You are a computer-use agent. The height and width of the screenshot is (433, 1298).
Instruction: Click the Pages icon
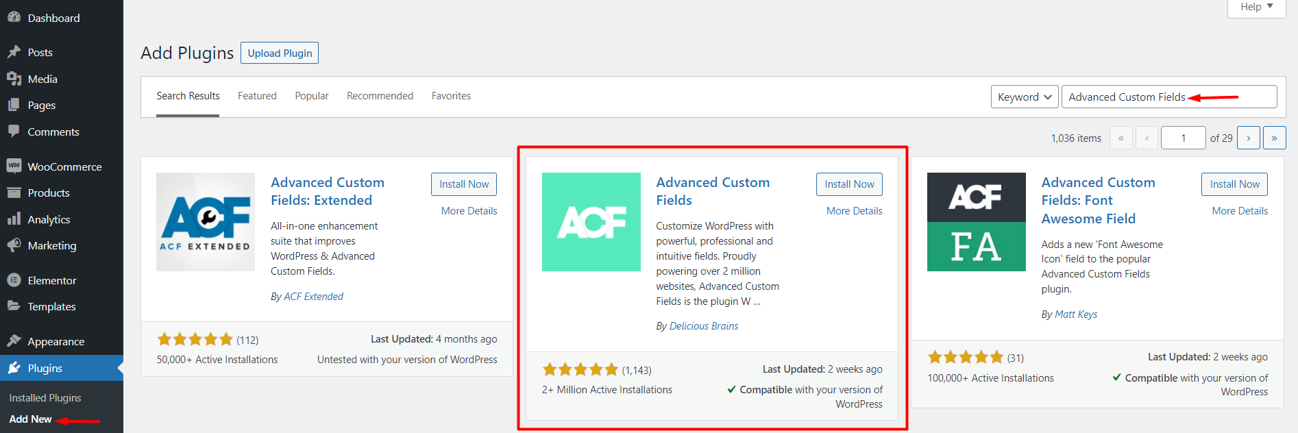point(16,105)
